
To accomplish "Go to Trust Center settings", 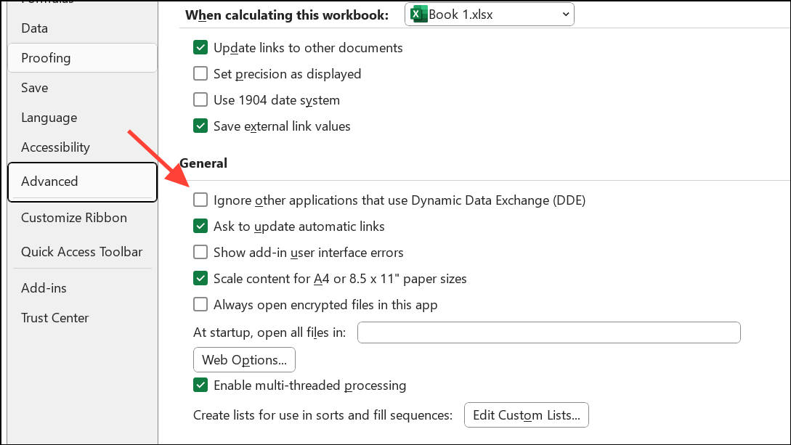I will pyautogui.click(x=54, y=318).
